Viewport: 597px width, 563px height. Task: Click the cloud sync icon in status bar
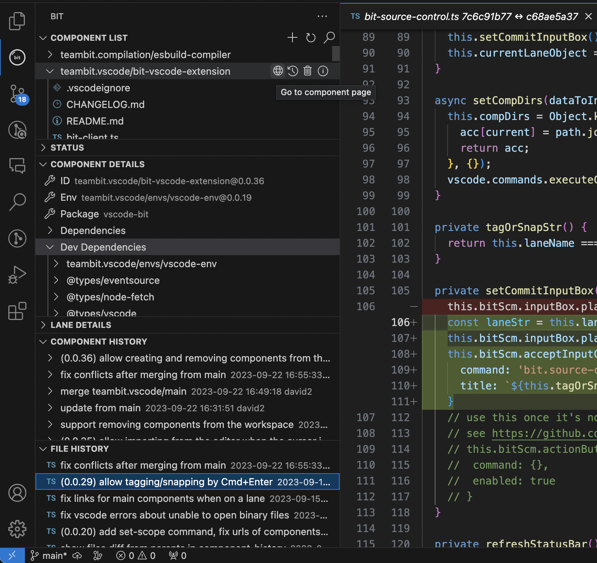coord(77,555)
